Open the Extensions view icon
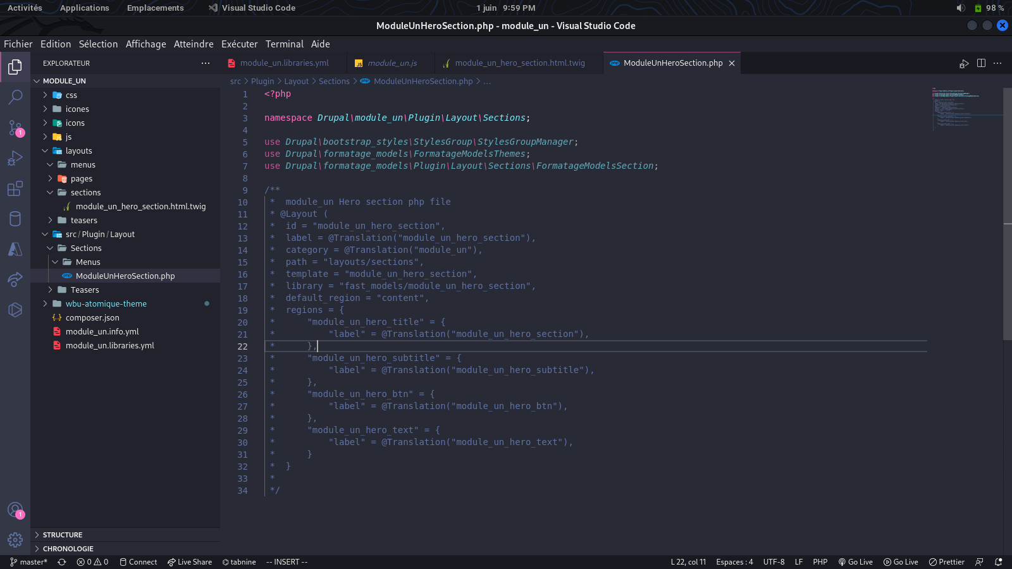This screenshot has height=569, width=1012. click(15, 188)
